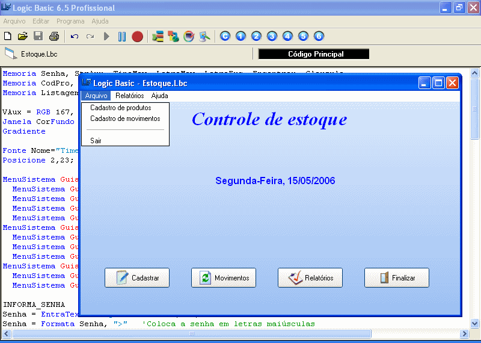The width and height of the screenshot is (481, 343).
Task: Open the round colored circle tool icon
Action: [x=189, y=37]
